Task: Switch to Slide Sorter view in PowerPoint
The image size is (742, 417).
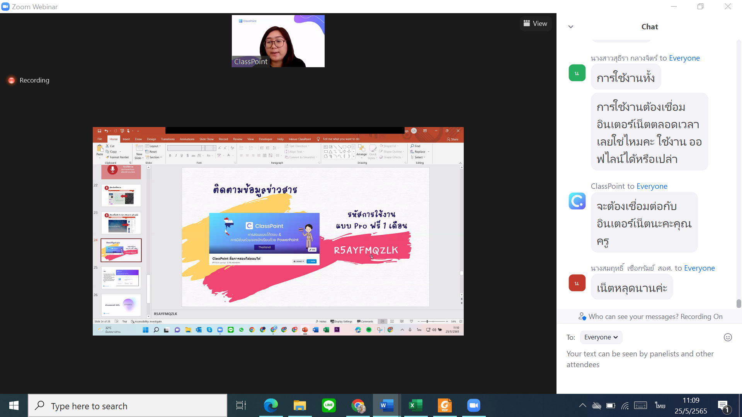Action: 392,321
